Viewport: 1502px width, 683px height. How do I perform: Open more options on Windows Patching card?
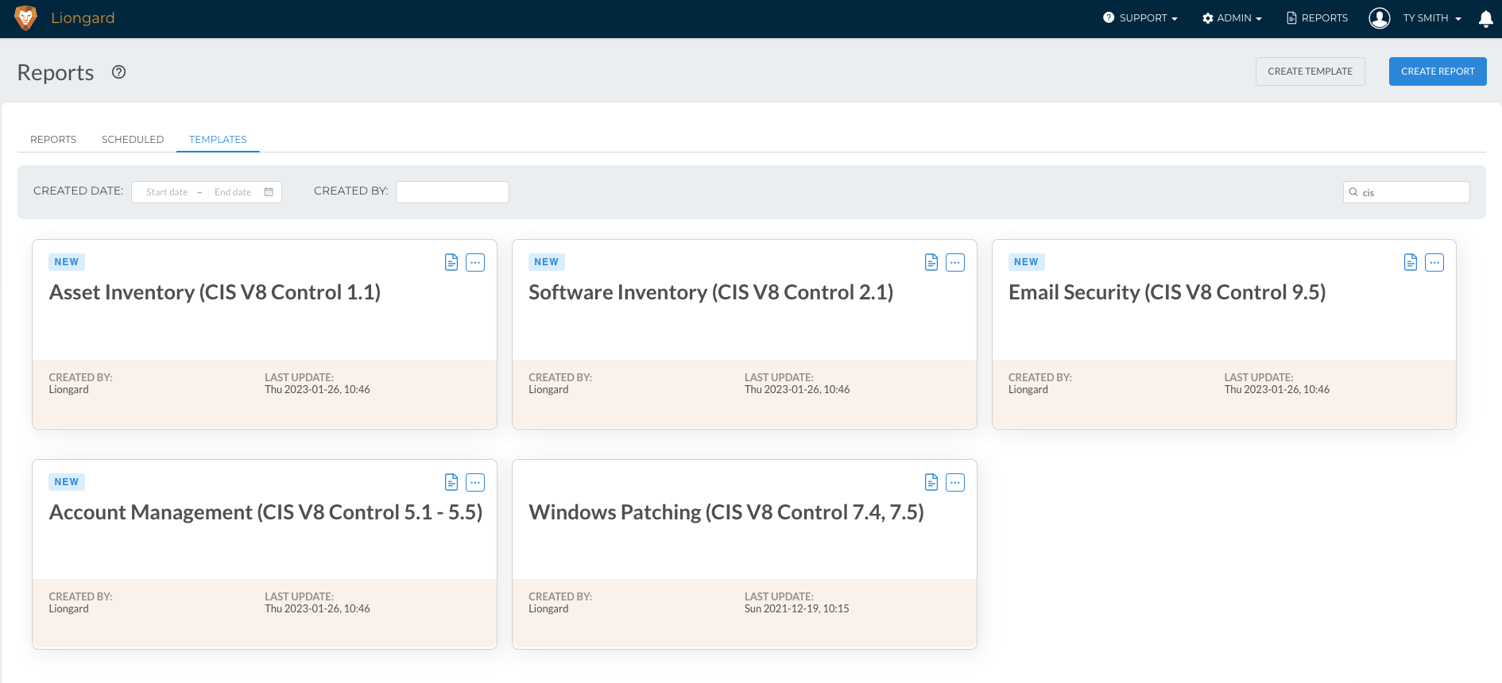click(955, 482)
